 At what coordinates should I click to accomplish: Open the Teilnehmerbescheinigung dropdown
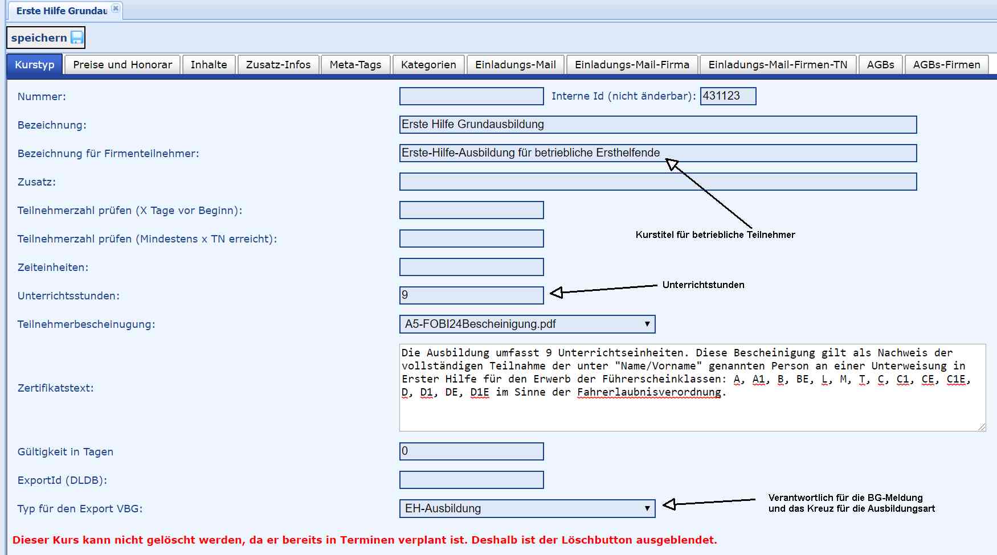[527, 324]
